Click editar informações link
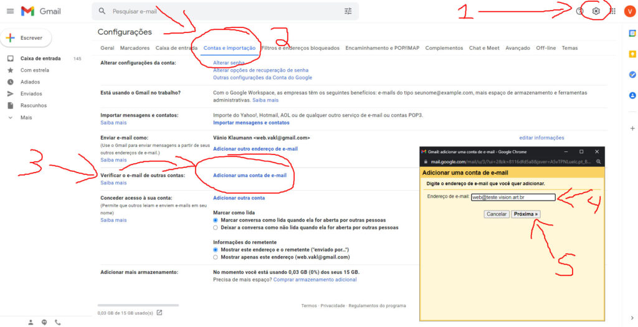638x327 pixels. pos(541,138)
